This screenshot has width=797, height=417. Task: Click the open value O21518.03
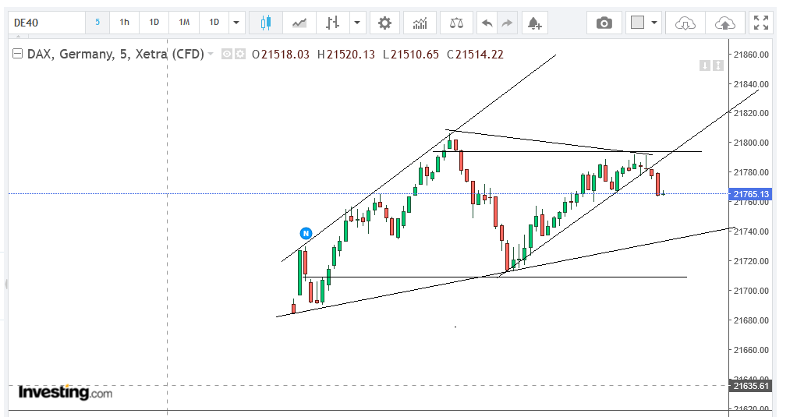(281, 55)
